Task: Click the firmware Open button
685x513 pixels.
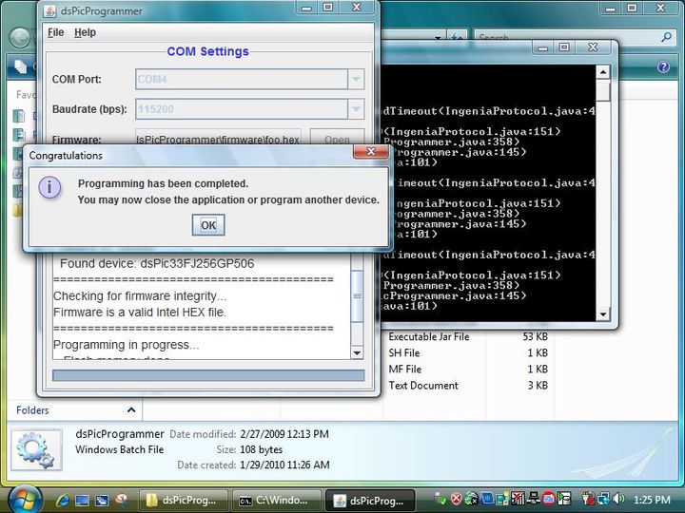Action: coord(337,139)
